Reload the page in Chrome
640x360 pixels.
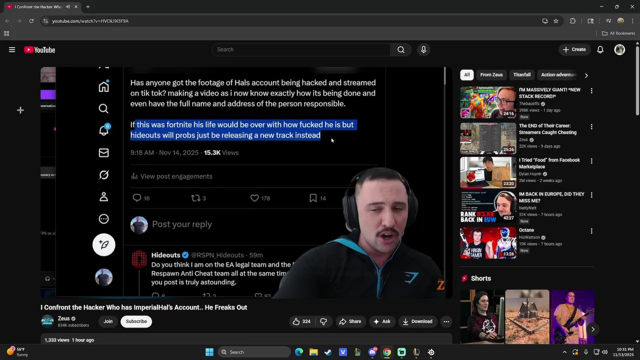pos(31,21)
